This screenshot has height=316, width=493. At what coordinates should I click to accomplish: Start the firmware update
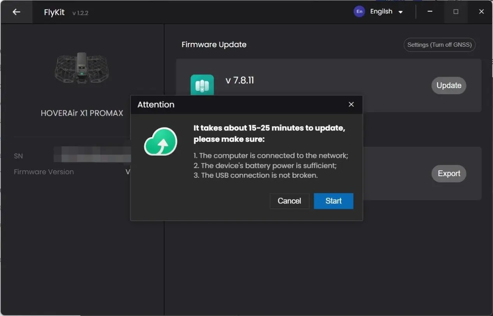pos(334,201)
